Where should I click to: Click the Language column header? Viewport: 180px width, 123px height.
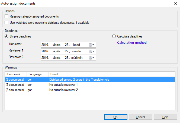click(37, 74)
